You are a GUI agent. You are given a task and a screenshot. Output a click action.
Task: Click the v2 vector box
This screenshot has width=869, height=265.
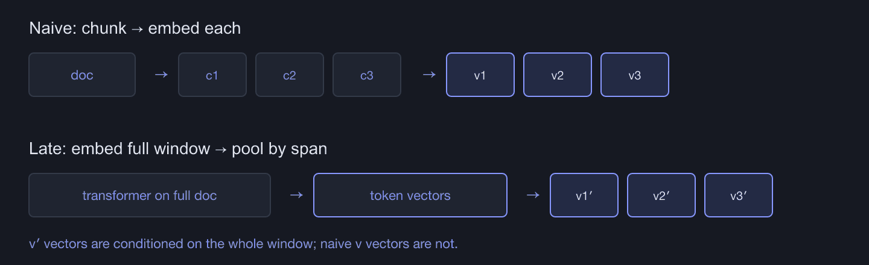pos(558,75)
